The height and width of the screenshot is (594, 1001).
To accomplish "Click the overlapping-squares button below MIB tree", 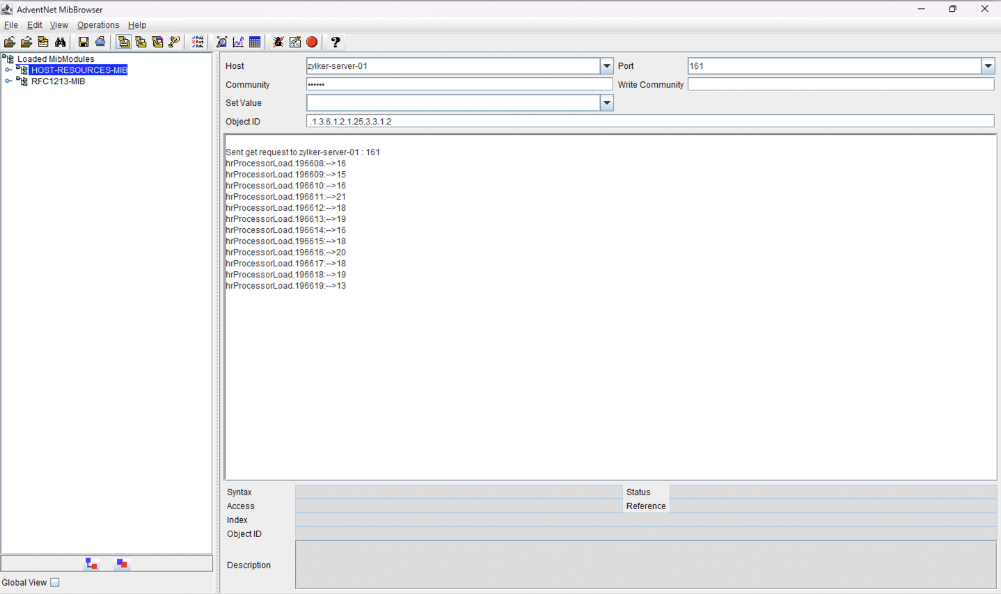I will pos(122,563).
